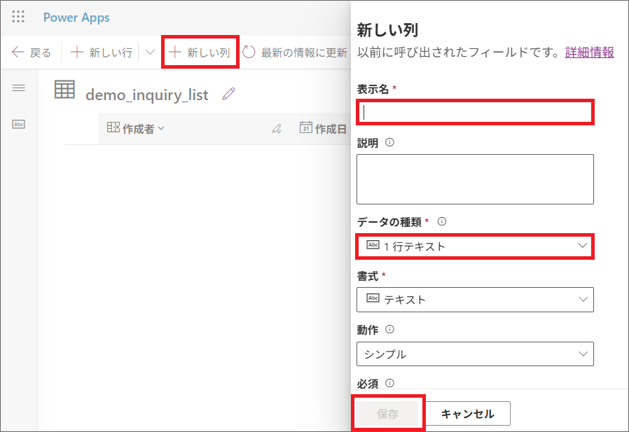Show info tooltip for 必須
629x432 pixels.
(389, 383)
